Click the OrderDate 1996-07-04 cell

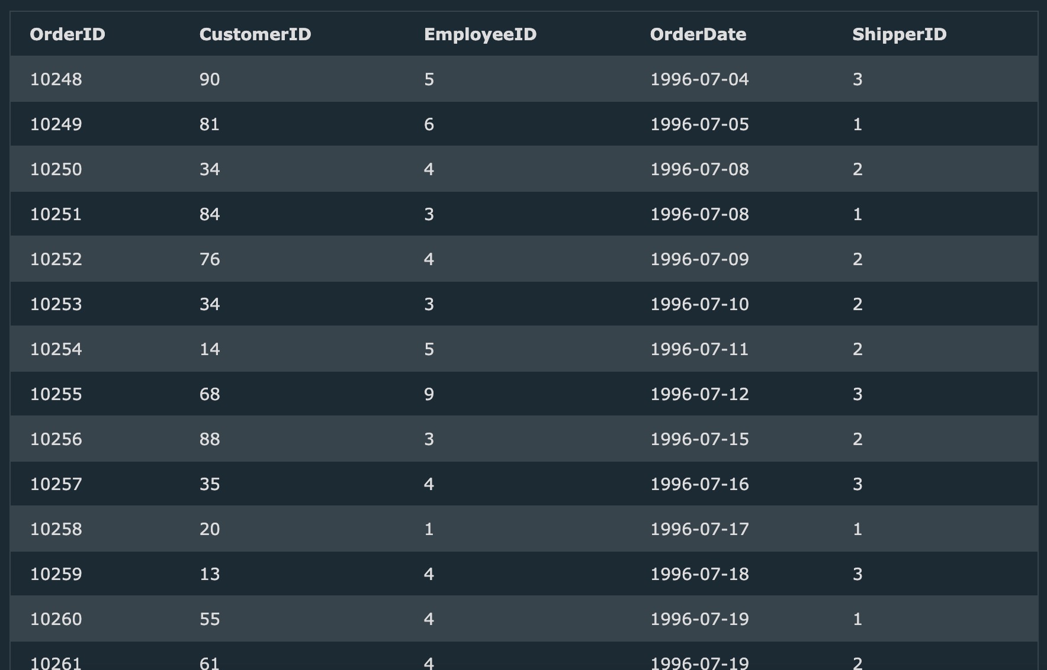click(699, 79)
